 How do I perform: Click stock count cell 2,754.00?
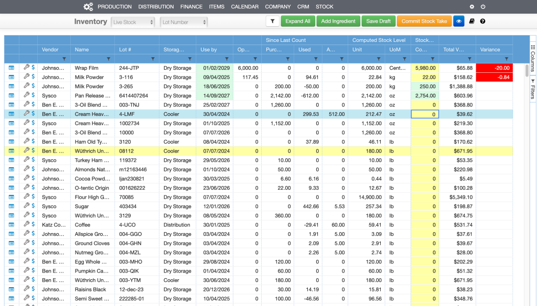(x=425, y=95)
